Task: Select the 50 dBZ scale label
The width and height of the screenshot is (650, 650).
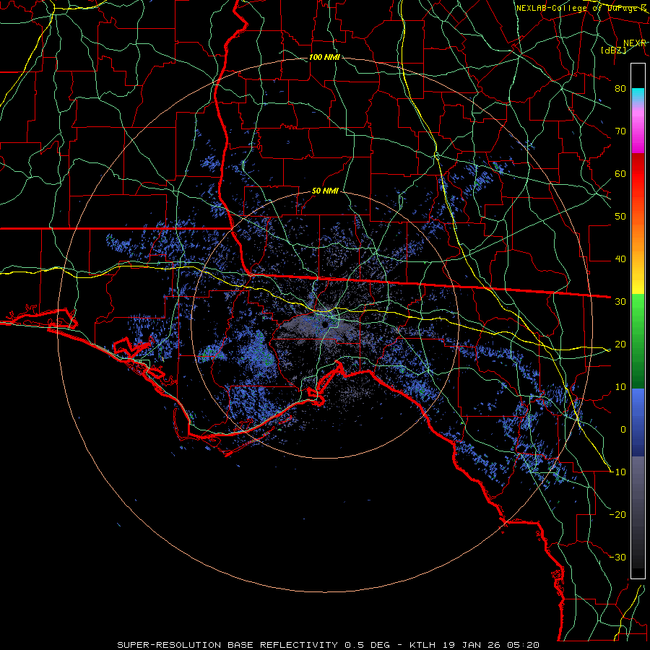Action: 620,217
